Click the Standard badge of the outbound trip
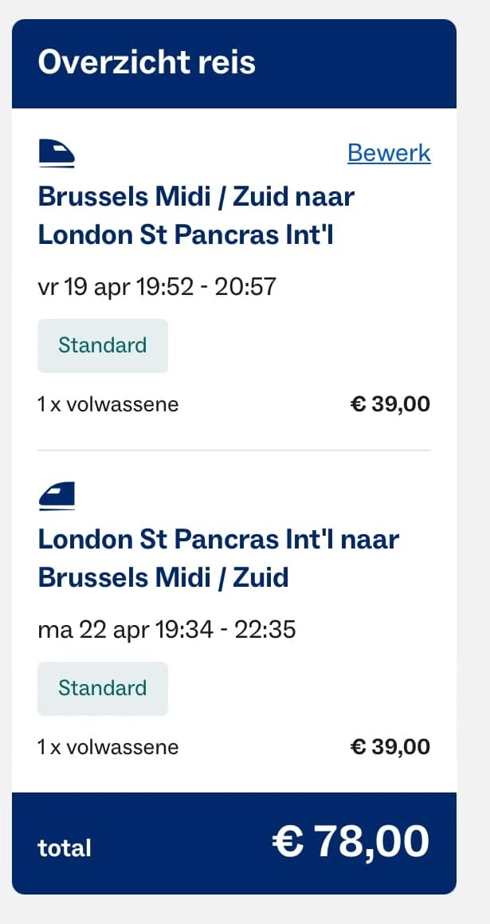 tap(103, 345)
